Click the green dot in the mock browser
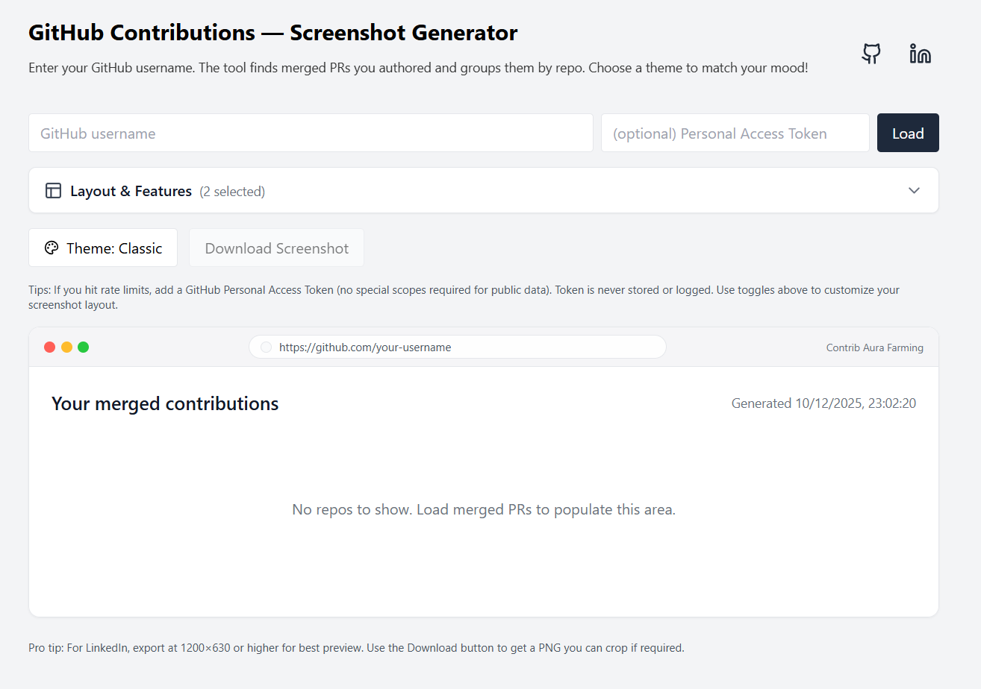 pyautogui.click(x=83, y=347)
